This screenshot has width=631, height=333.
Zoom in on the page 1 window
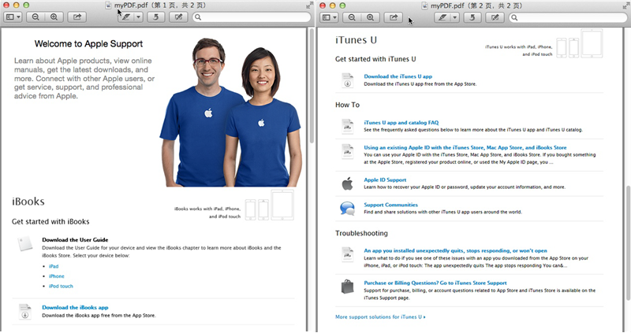click(x=54, y=17)
